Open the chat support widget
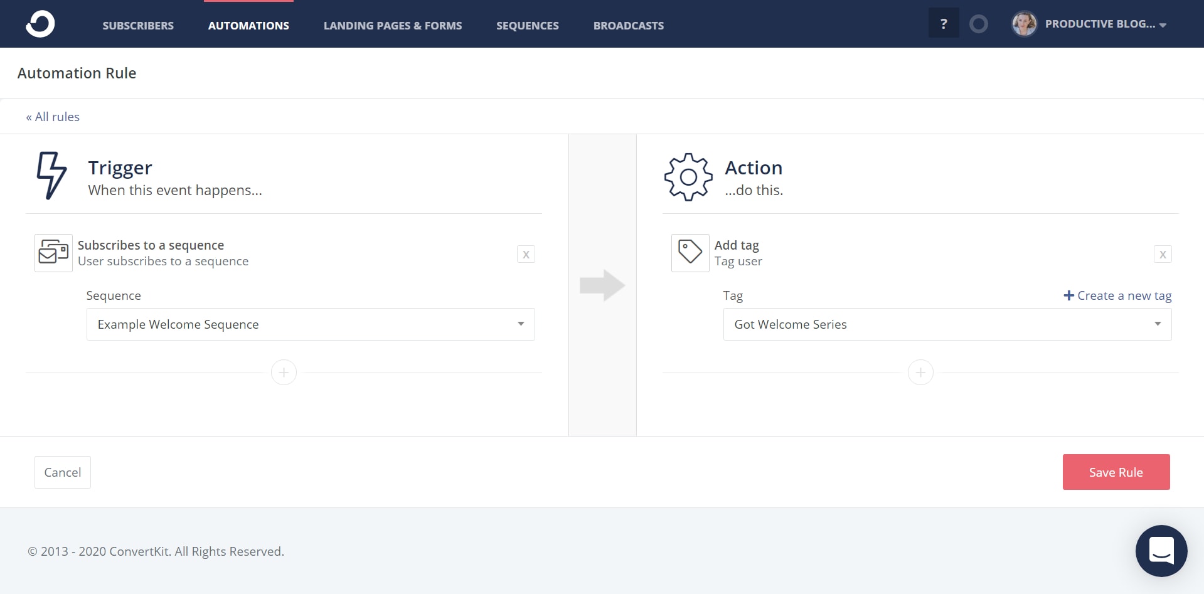The image size is (1204, 594). click(1161, 551)
